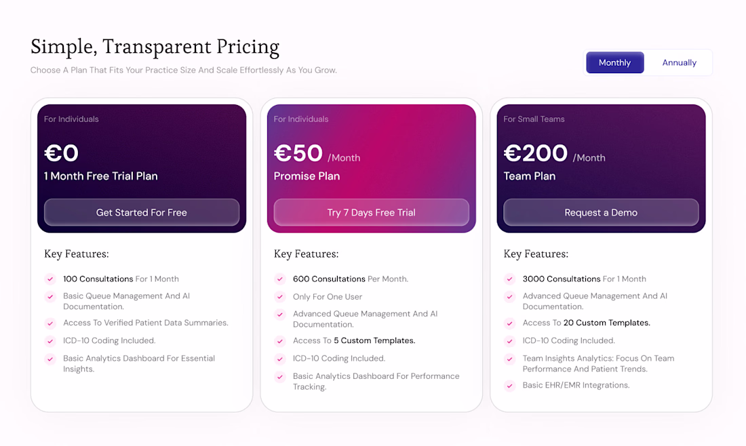This screenshot has height=446, width=746.
Task: Click checkmark icon beside 100 Consultations
Action: (50, 279)
